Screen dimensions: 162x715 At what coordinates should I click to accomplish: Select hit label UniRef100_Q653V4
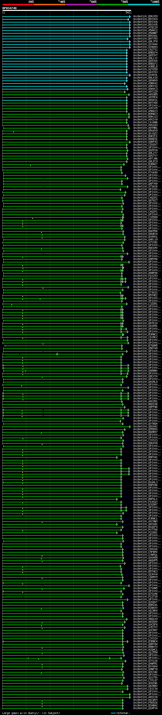click(145, 61)
